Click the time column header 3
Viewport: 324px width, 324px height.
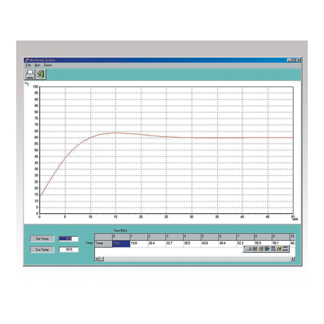pos(174,237)
